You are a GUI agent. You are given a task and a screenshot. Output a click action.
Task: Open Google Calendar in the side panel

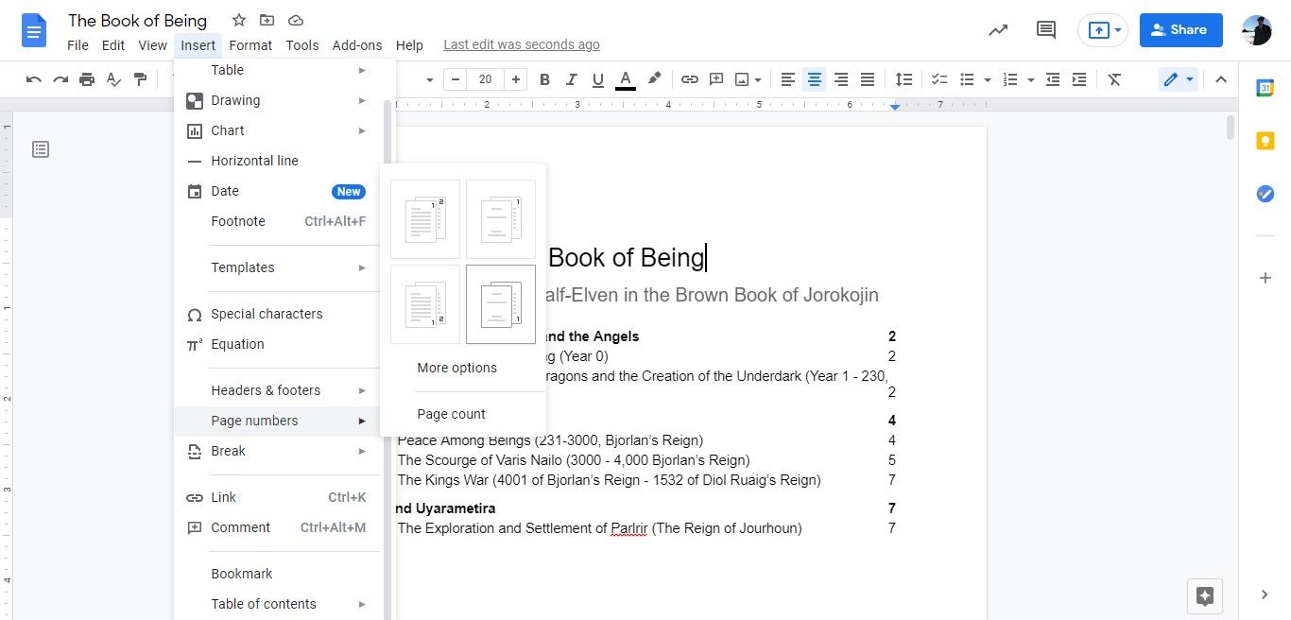(1265, 88)
